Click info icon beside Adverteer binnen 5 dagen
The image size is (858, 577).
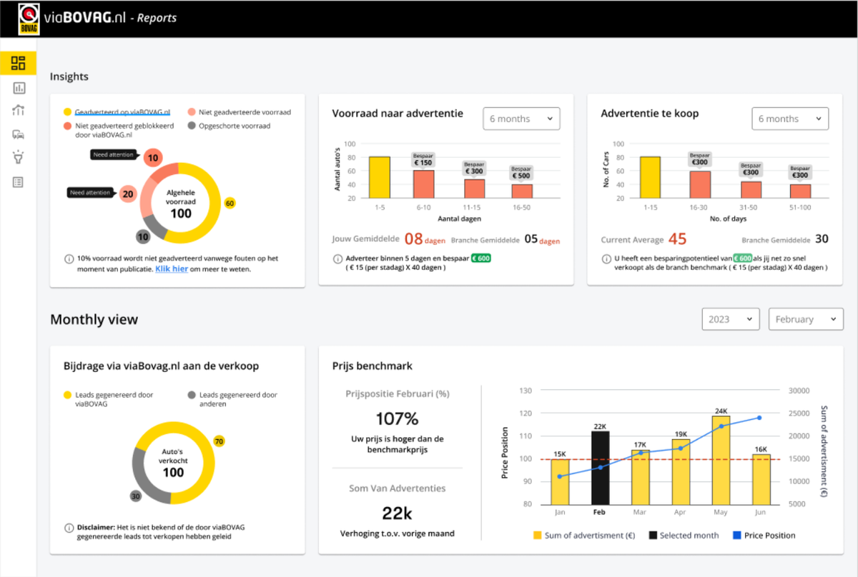point(337,259)
